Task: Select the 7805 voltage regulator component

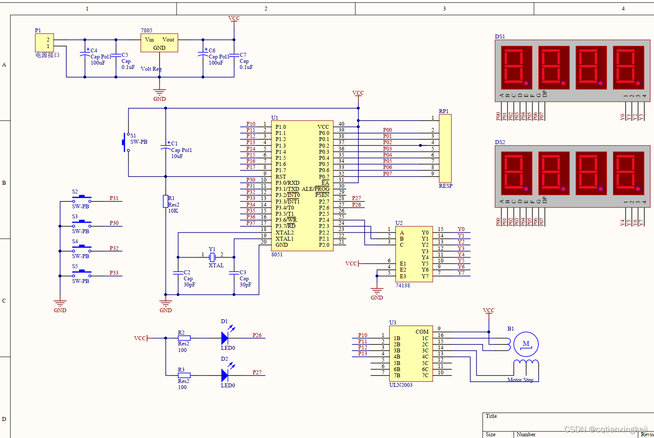Action: (159, 43)
